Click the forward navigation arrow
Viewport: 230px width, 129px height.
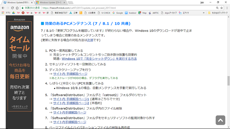pyautogui.click(x=8, y=8)
